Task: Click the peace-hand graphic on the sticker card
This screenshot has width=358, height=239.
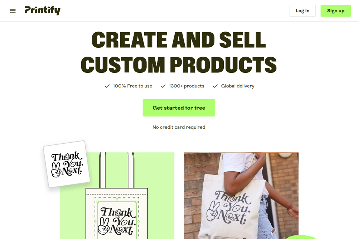Action: (x=56, y=170)
